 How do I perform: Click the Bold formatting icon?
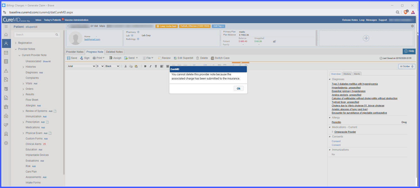pyautogui.click(x=145, y=66)
